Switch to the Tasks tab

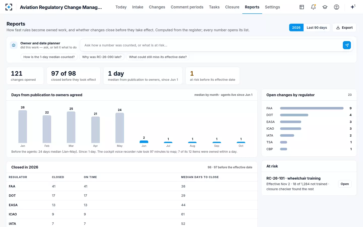[214, 7]
